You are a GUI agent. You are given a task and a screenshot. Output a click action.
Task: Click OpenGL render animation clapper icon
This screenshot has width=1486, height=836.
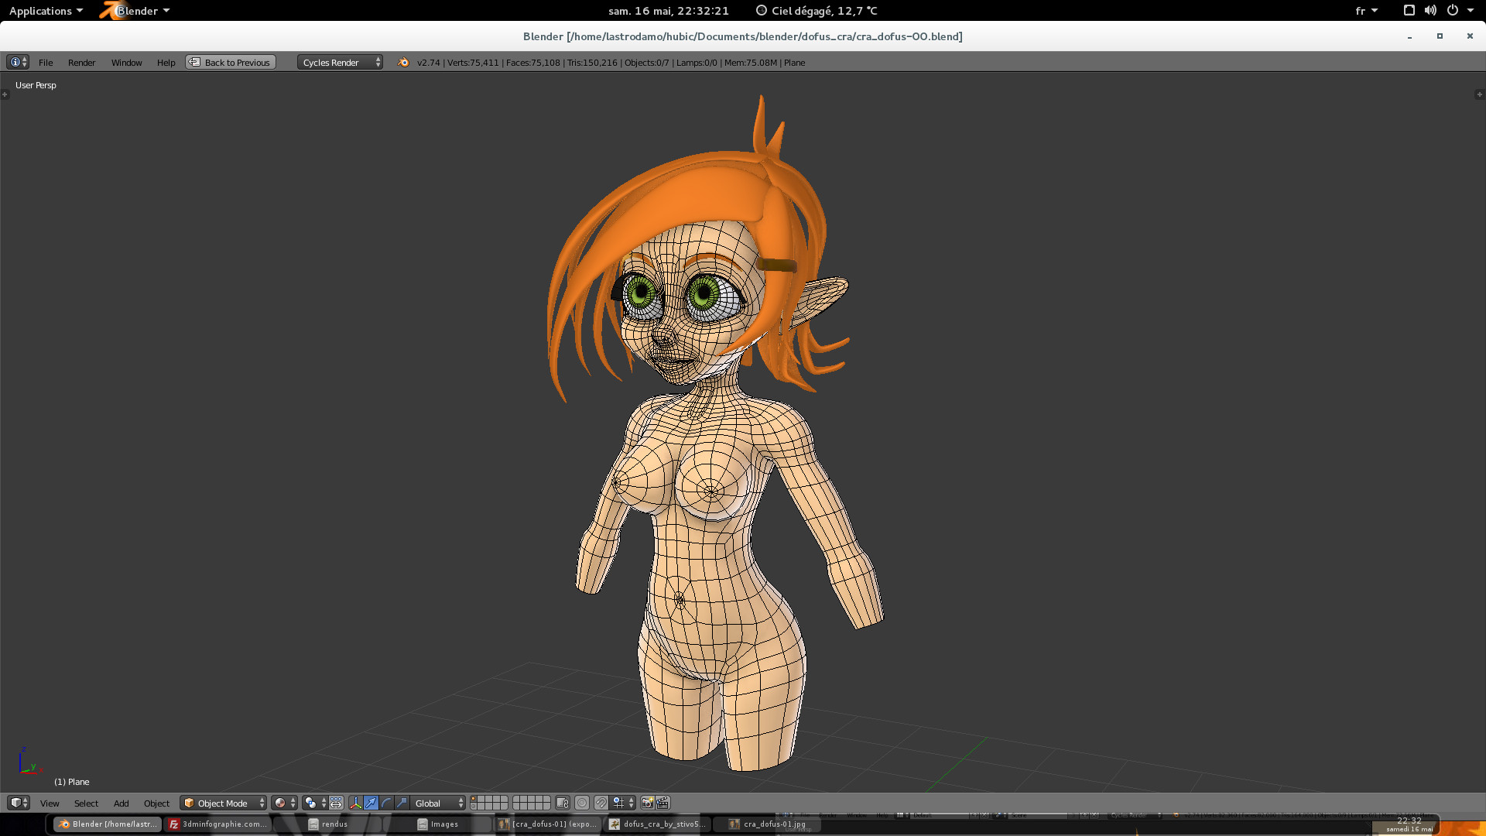(663, 803)
